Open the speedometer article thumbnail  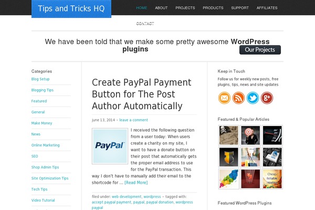click(x=272, y=135)
